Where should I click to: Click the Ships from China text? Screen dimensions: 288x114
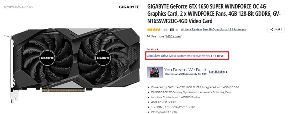(x=158, y=56)
